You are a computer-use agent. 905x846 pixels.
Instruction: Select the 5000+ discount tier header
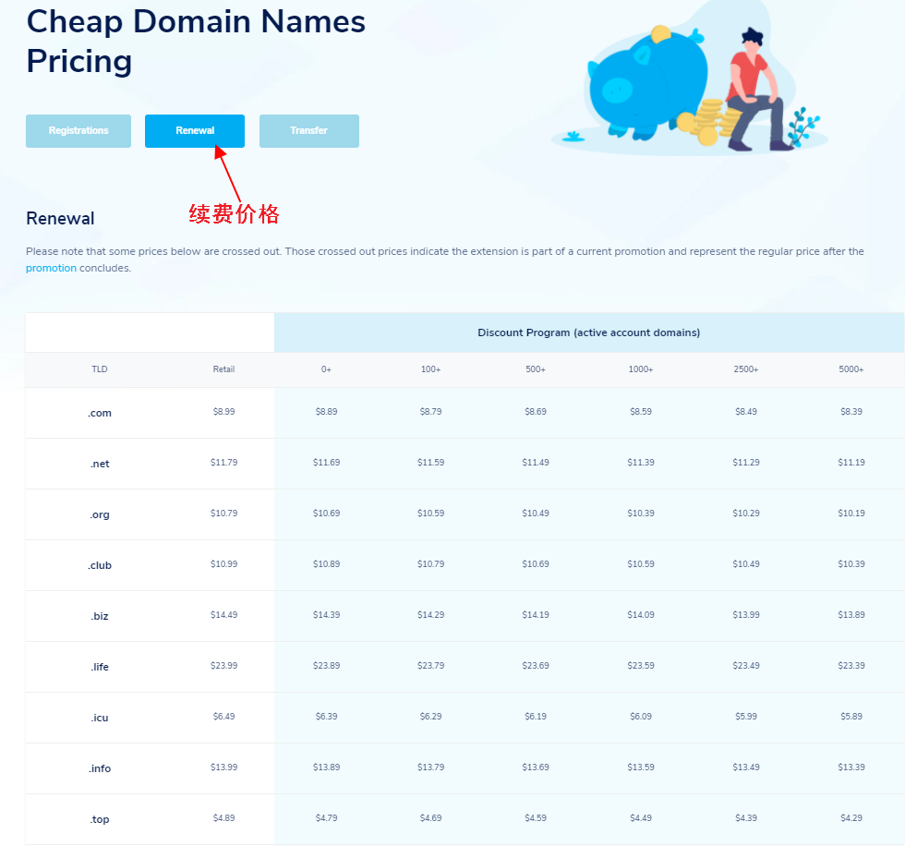851,369
